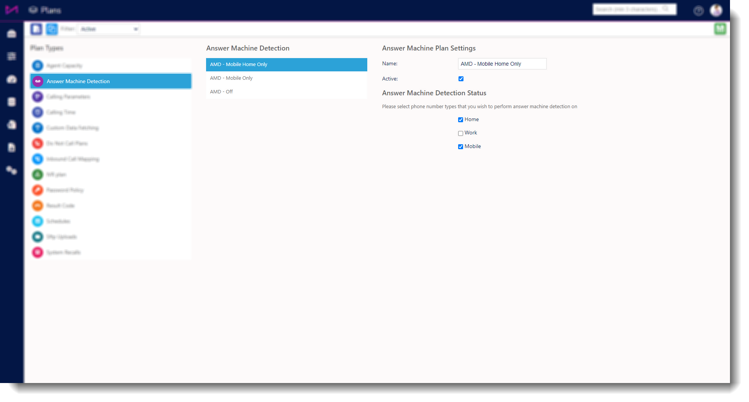This screenshot has width=749, height=402.
Task: Open the Do Not Call Plans type
Action: 111,143
